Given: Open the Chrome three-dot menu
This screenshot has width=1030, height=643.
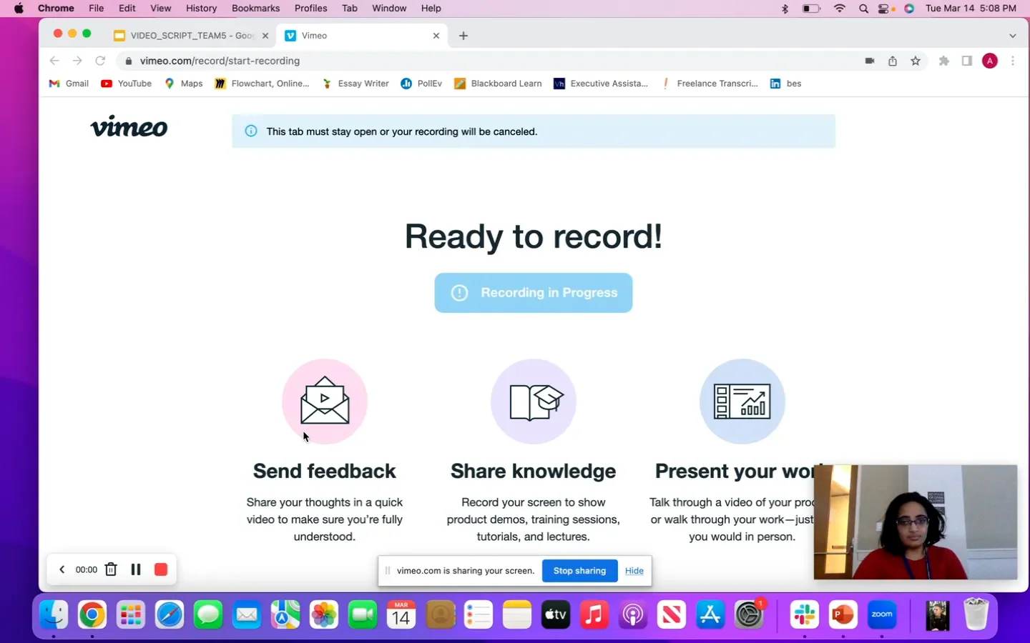Looking at the screenshot, I should tap(1013, 61).
